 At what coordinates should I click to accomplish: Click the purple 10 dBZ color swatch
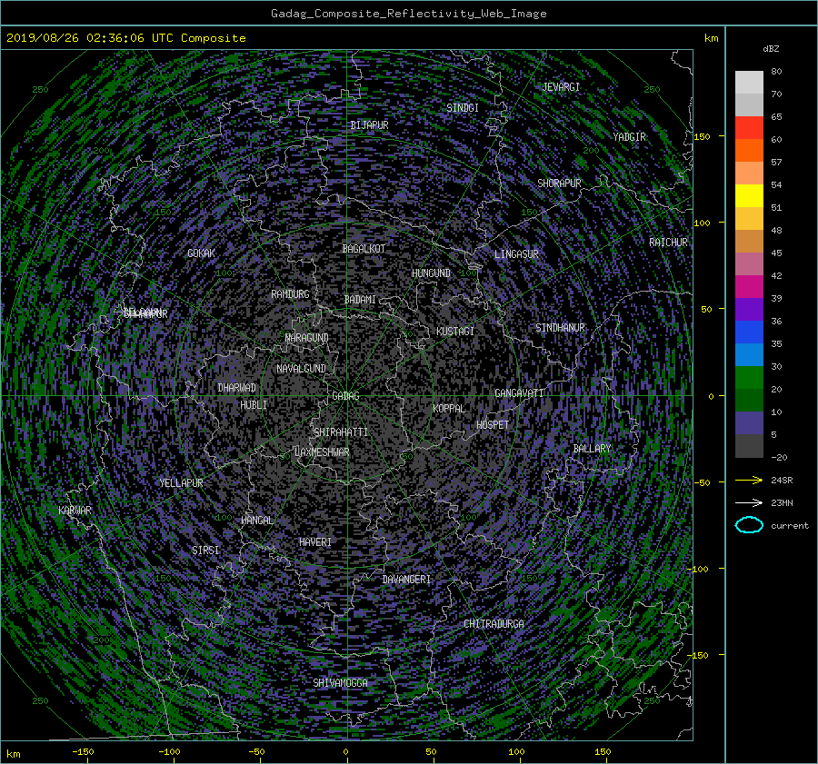(749, 423)
